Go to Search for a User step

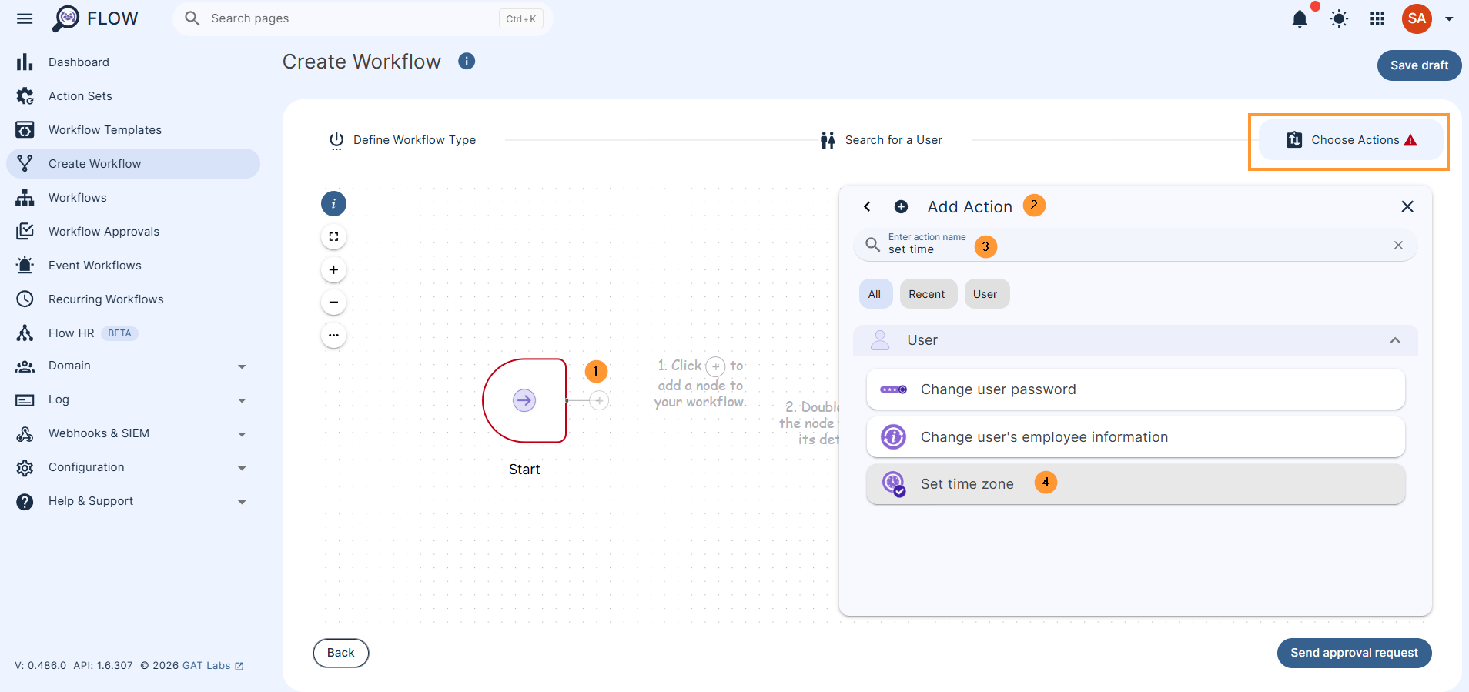tap(881, 140)
